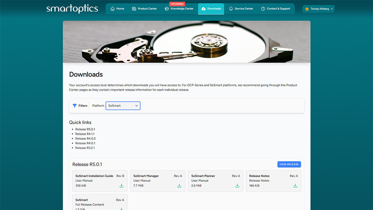This screenshot has width=373, height=210.
Task: Click the 2.6 MiB file size text
Action: pyautogui.click(x=196, y=185)
